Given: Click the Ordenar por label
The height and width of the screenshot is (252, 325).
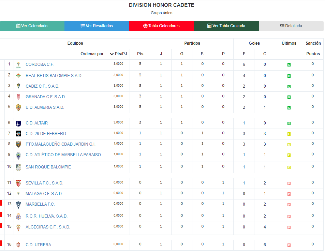Looking at the screenshot, I should click(x=92, y=54).
